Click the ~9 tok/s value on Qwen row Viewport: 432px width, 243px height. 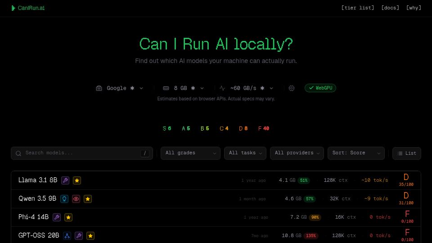coord(376,198)
